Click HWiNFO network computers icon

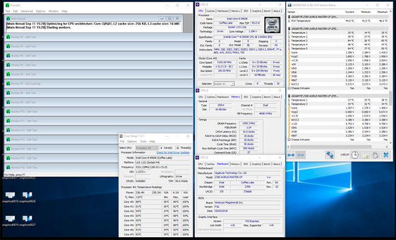pos(330,155)
